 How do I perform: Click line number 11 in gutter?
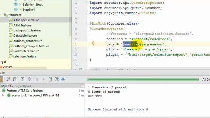pos(75,44)
